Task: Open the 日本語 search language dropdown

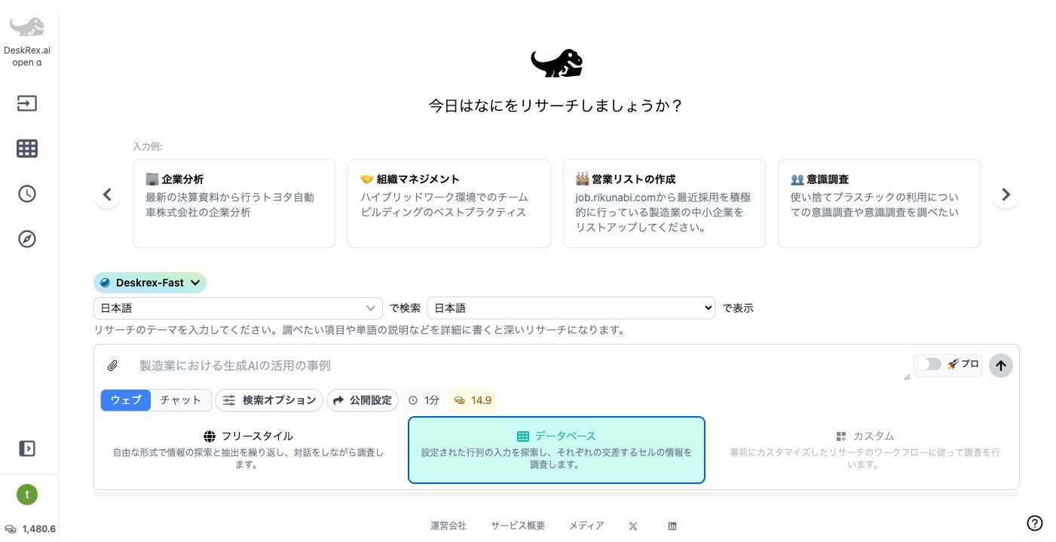Action: click(238, 308)
